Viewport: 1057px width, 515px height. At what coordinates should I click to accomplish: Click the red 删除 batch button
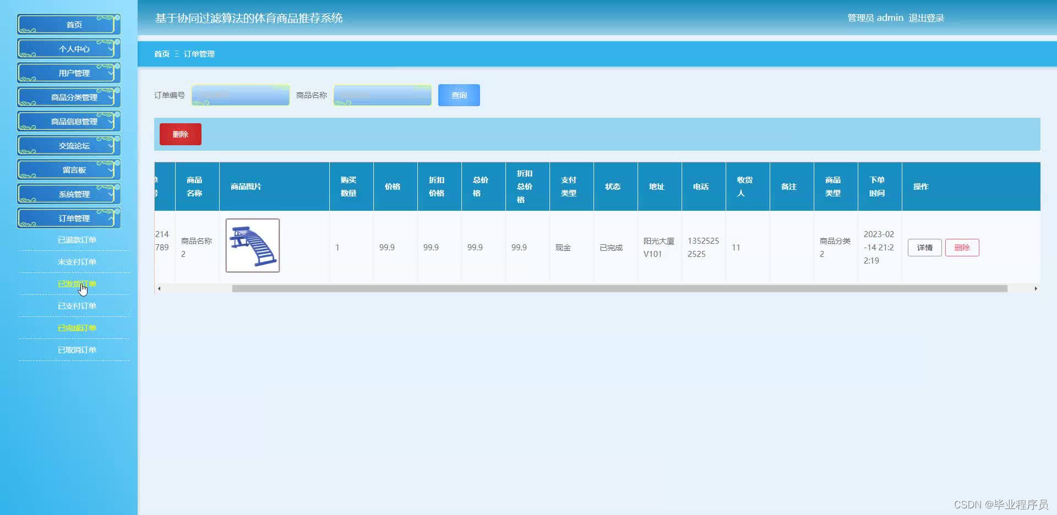tap(181, 134)
